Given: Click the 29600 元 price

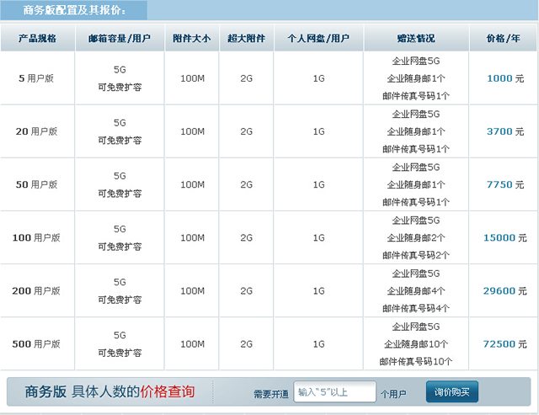Looking at the screenshot, I should click(x=505, y=291).
